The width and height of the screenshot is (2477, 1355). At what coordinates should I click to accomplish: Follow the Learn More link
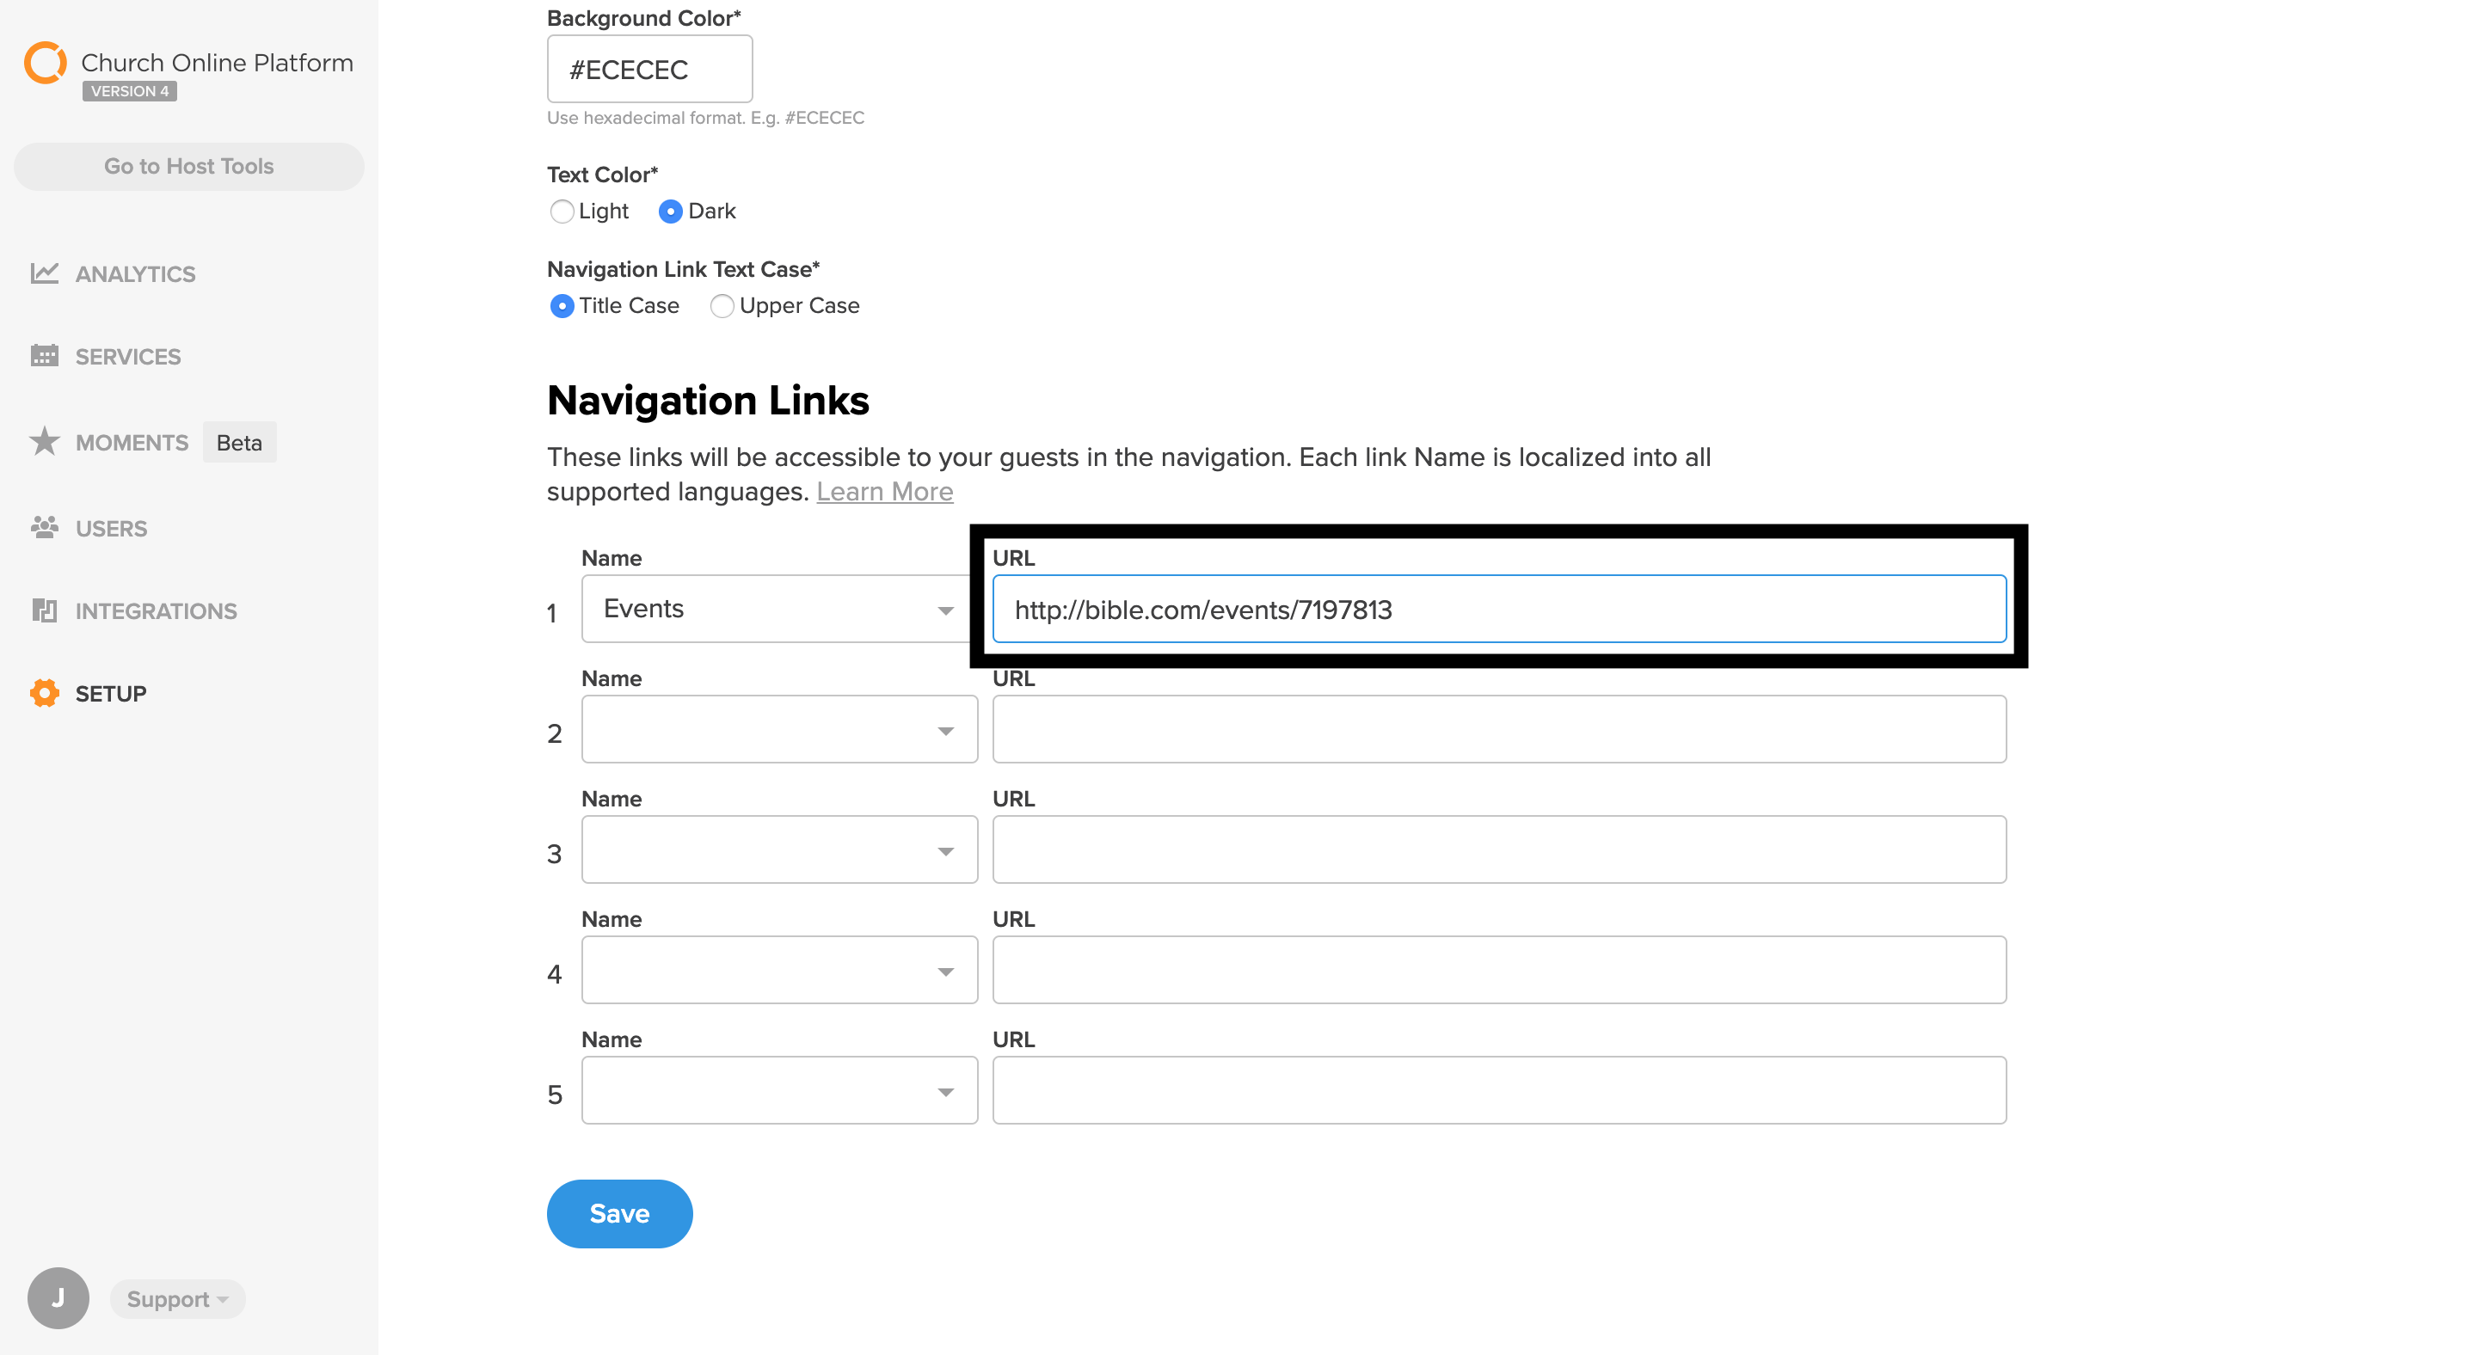coord(885,491)
